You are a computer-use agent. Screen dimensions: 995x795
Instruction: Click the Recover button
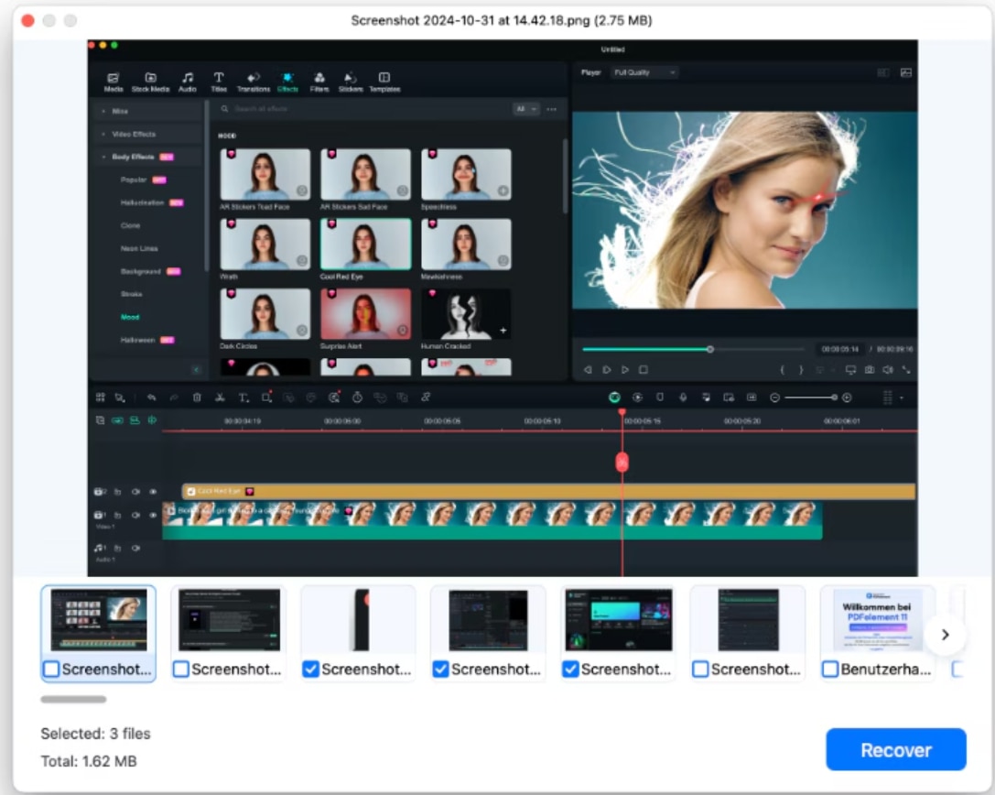pyautogui.click(x=895, y=750)
